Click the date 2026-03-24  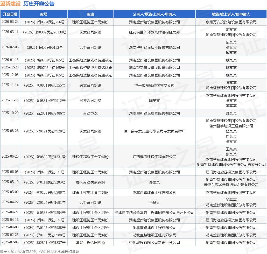click(10, 22)
